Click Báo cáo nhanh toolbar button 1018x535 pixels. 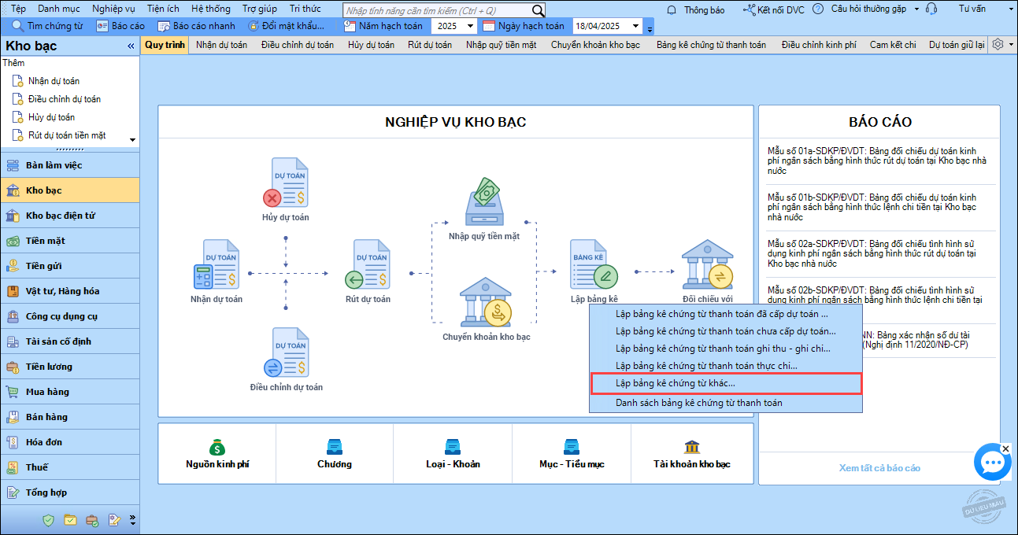click(x=197, y=26)
